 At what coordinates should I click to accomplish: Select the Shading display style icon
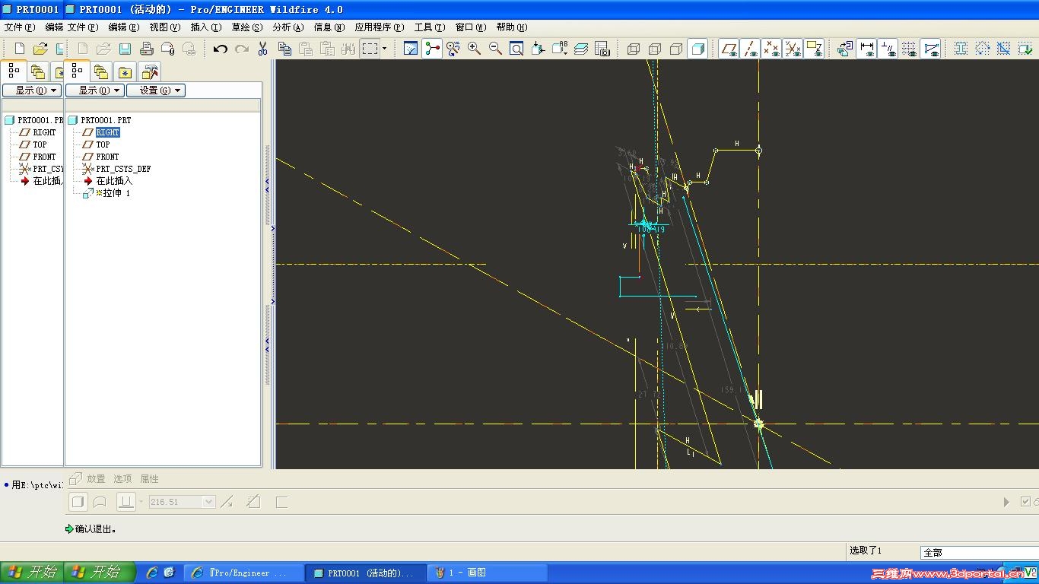697,49
